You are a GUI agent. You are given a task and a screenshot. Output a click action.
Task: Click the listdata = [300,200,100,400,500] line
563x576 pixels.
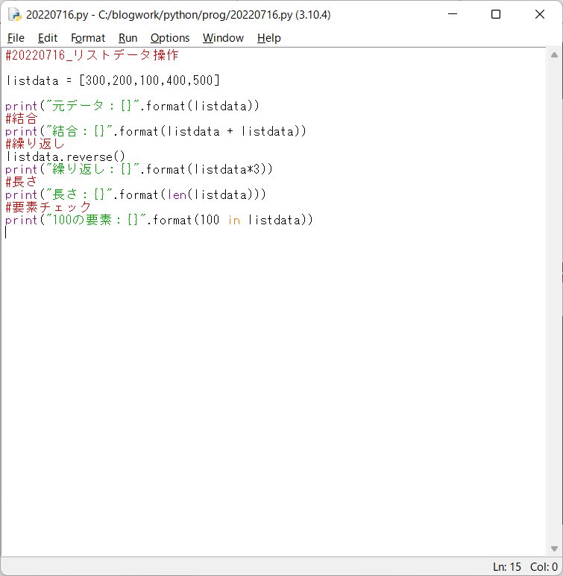click(113, 80)
